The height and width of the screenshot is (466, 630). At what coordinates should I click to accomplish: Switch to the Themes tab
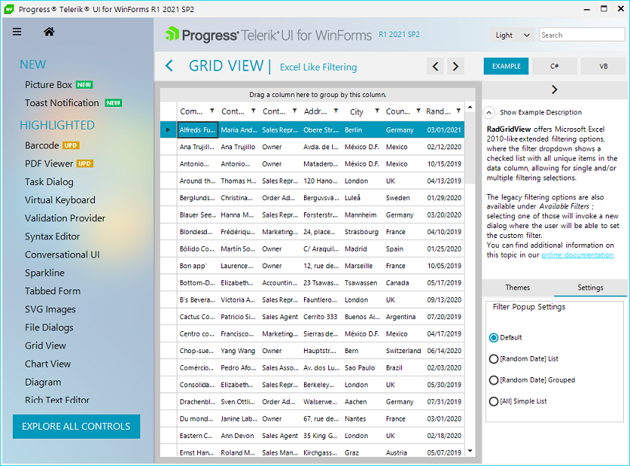[518, 288]
